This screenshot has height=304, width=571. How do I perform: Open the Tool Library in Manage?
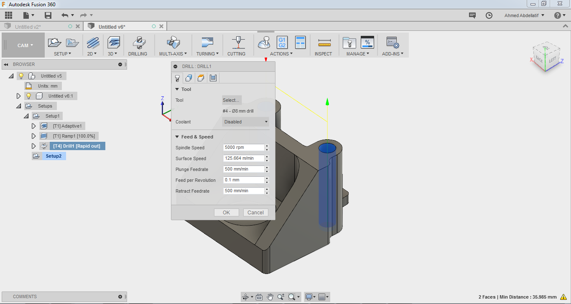(349, 43)
